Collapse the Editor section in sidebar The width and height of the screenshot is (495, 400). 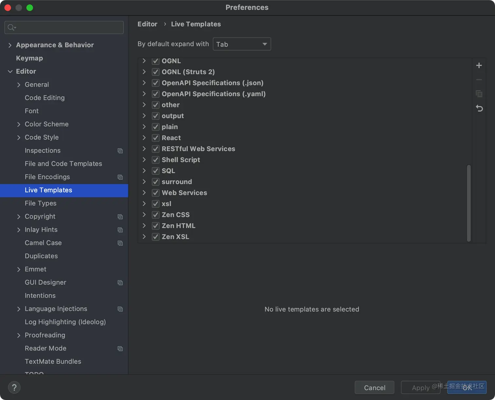click(x=10, y=71)
